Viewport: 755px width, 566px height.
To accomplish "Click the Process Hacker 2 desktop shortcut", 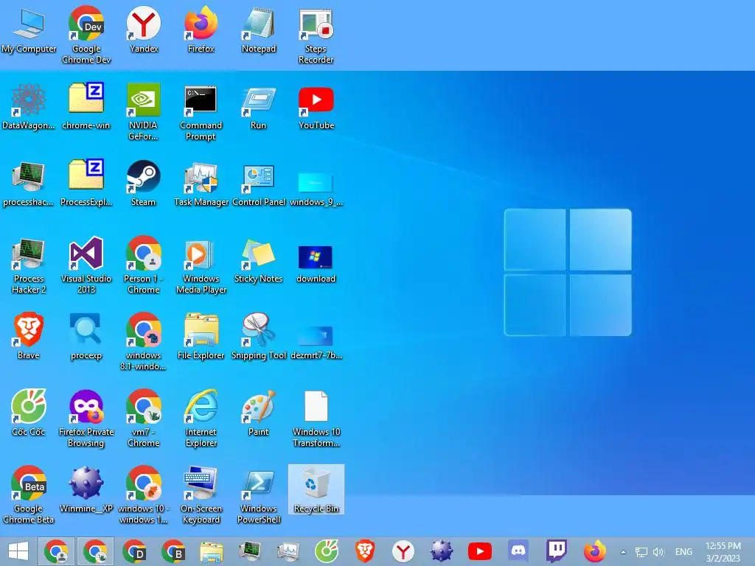I will (29, 265).
